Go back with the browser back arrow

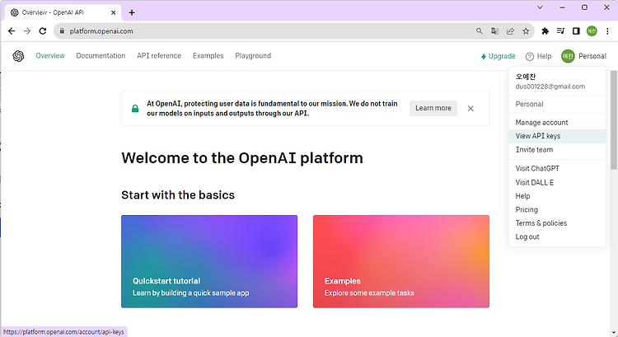(12, 31)
